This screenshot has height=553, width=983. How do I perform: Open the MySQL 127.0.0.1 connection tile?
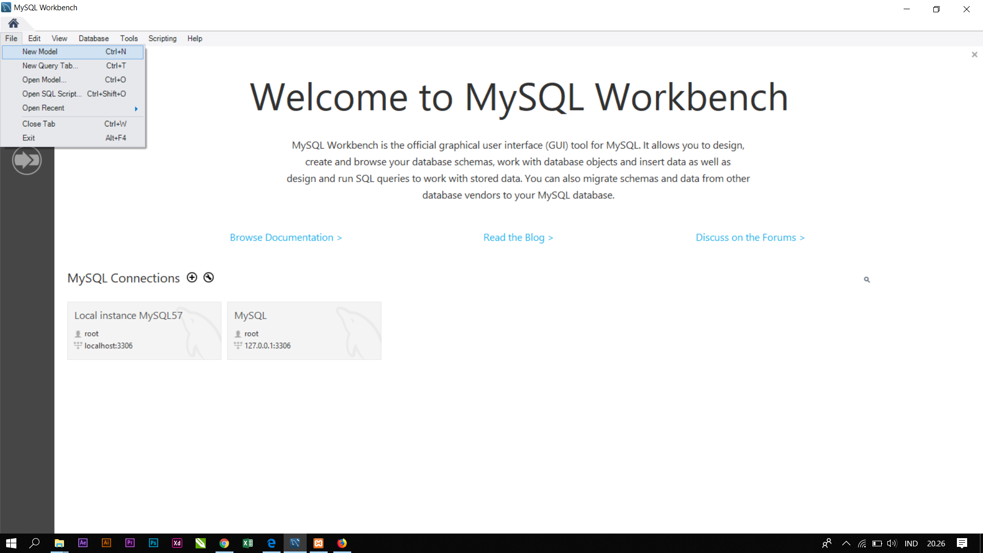click(x=304, y=331)
